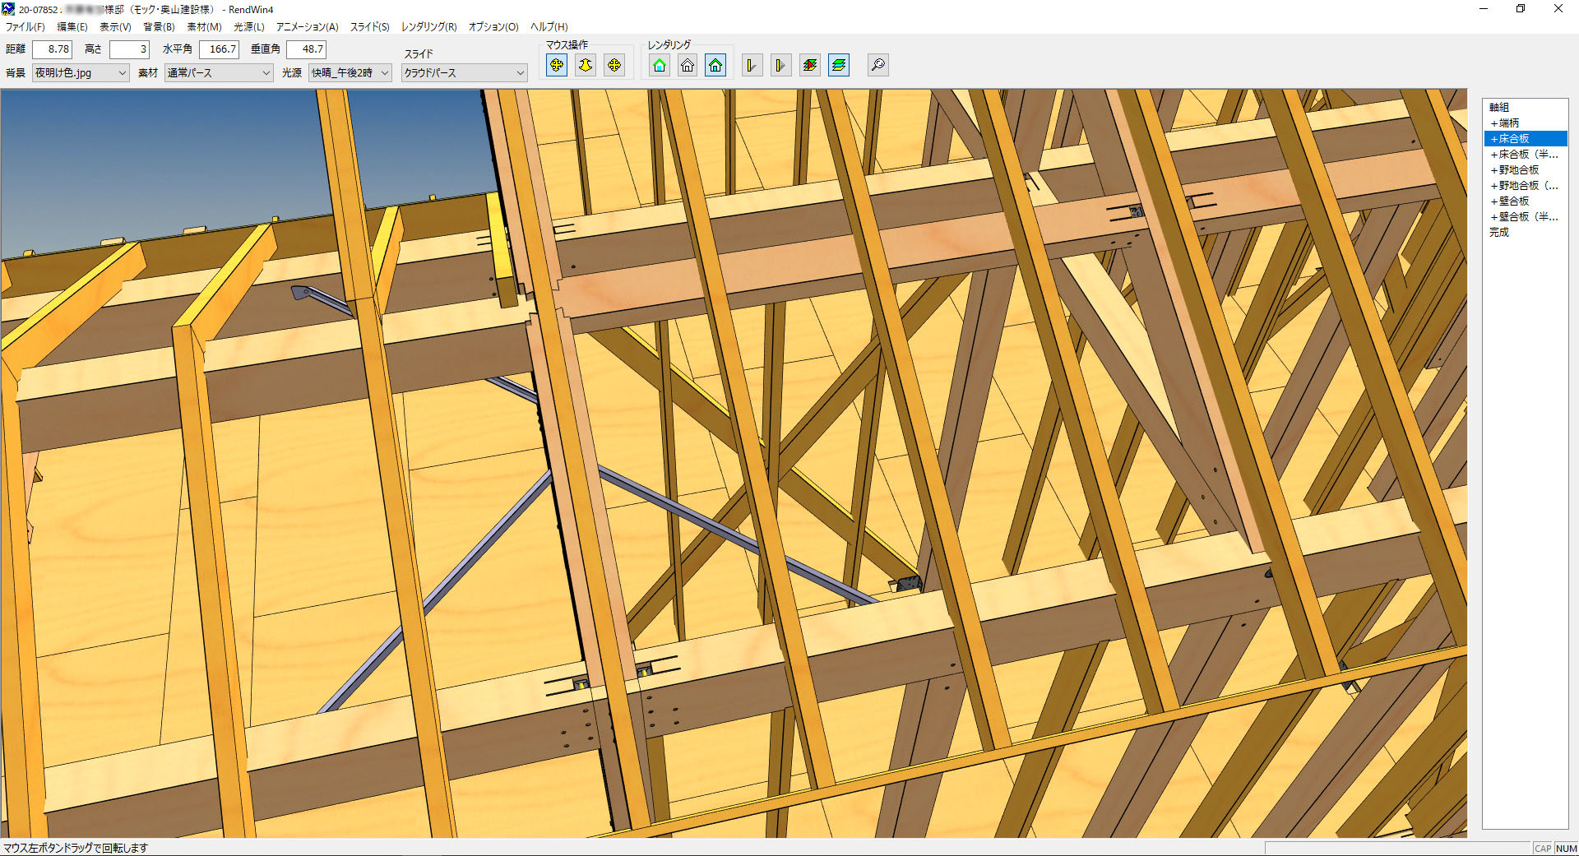
Task: Open the 編集(E) menu
Action: (x=72, y=27)
